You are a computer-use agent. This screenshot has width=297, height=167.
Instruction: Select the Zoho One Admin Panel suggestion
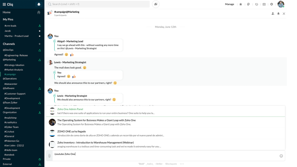pyautogui.click(x=70, y=109)
